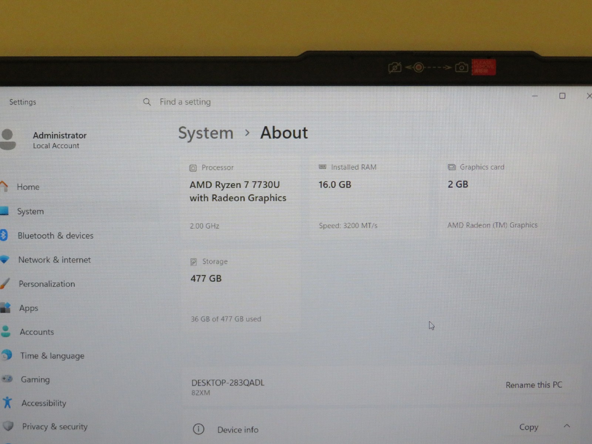Screen dimensions: 592x444
Task: Open Privacy & security settings
Action: click(55, 427)
